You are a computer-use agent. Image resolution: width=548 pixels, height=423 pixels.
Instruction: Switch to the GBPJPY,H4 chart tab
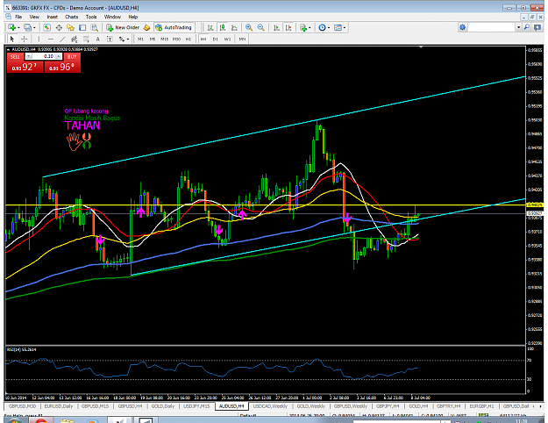(x=388, y=406)
